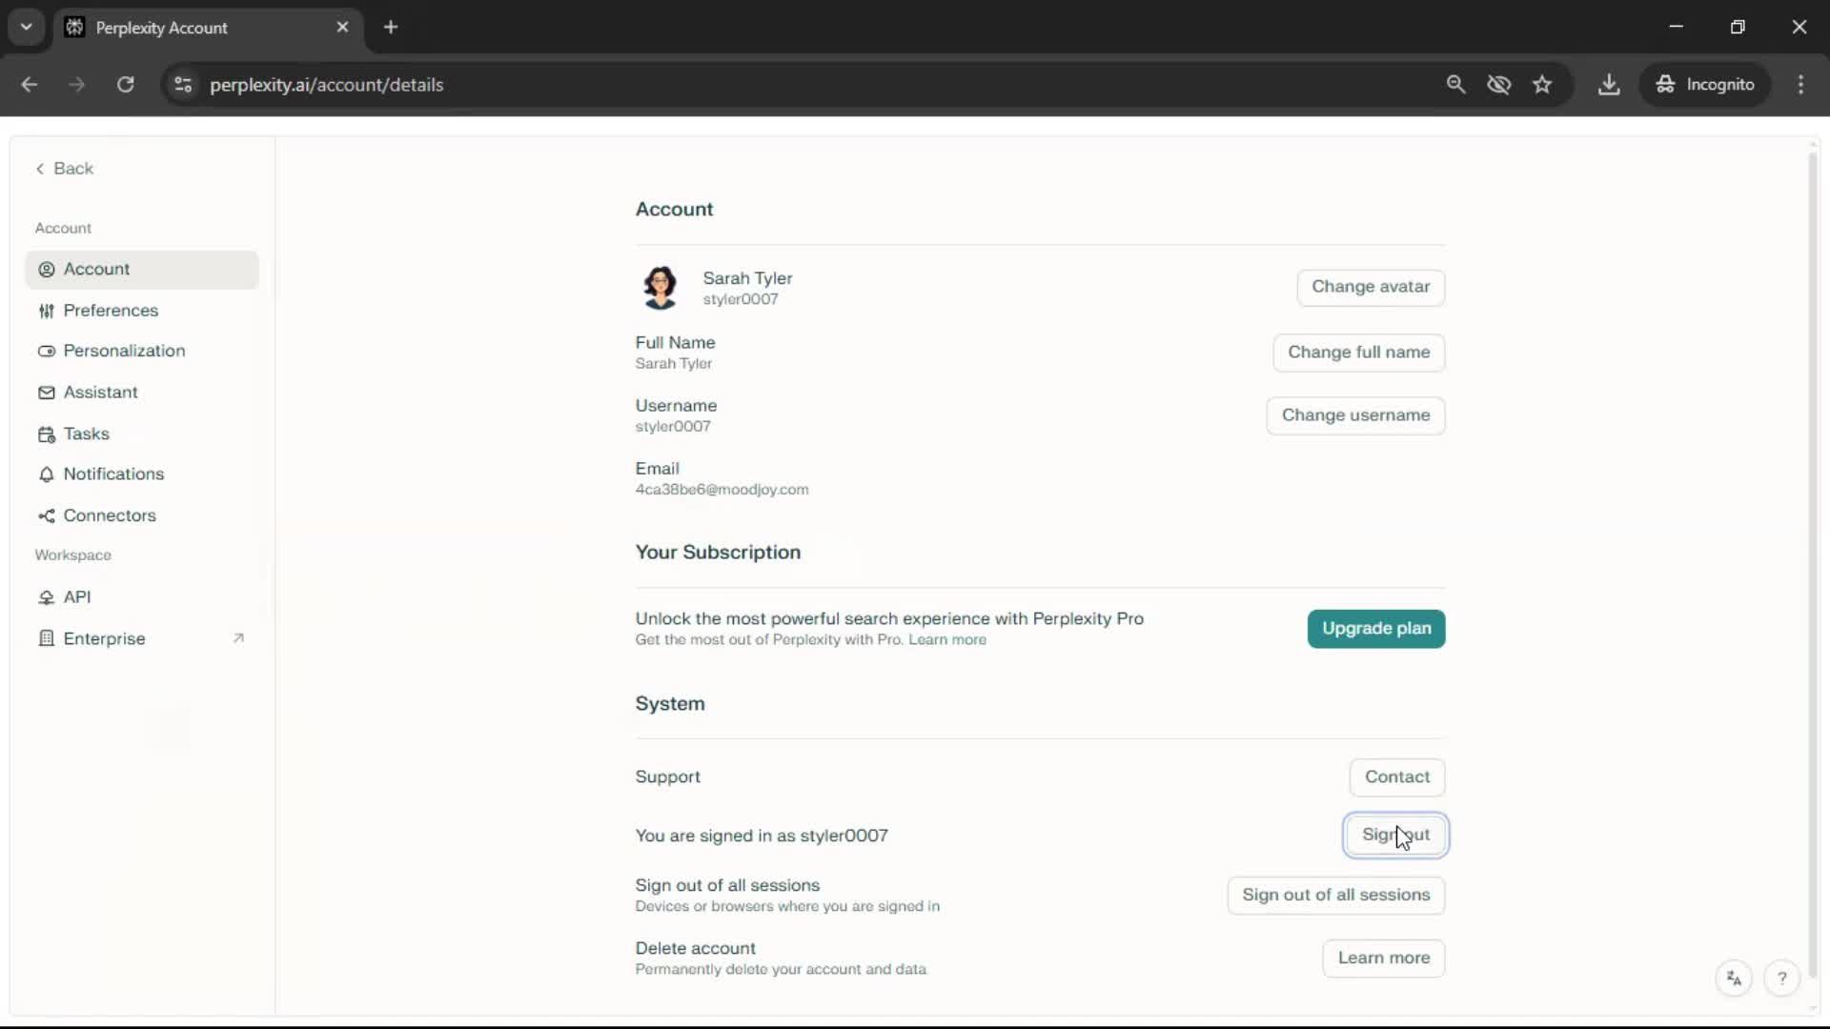The width and height of the screenshot is (1830, 1029).
Task: Reload the page with the refresh icon
Action: pos(125,85)
